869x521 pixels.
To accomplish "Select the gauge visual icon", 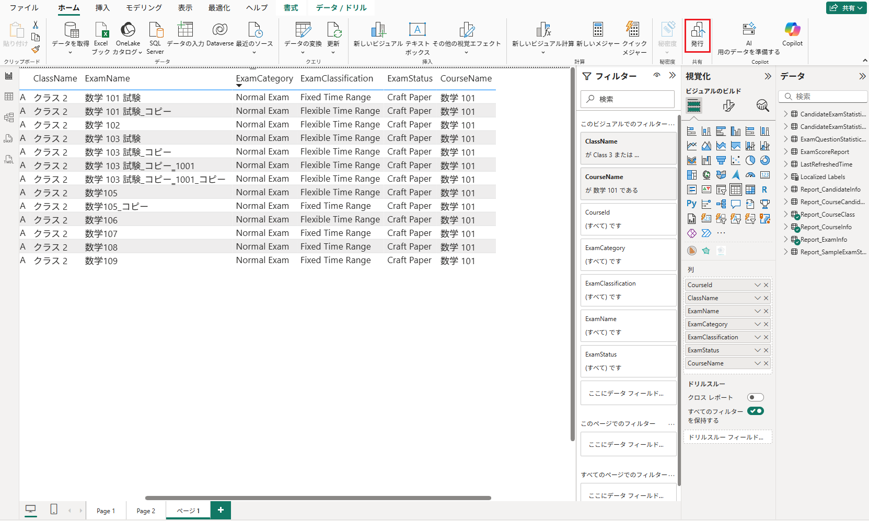I will (x=750, y=175).
